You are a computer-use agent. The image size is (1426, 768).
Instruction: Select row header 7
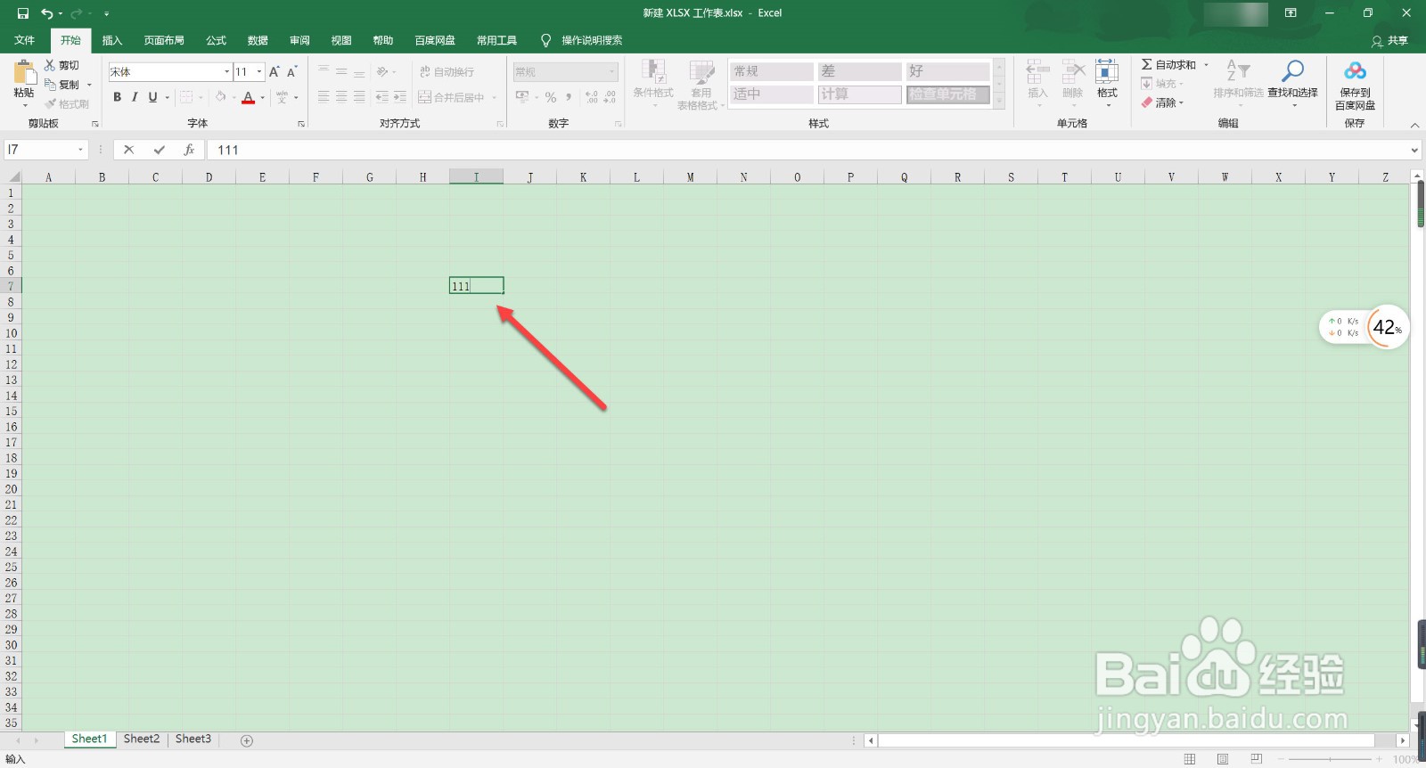click(x=11, y=286)
